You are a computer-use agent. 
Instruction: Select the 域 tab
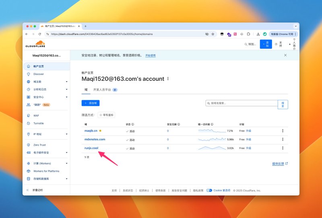(x=86, y=90)
